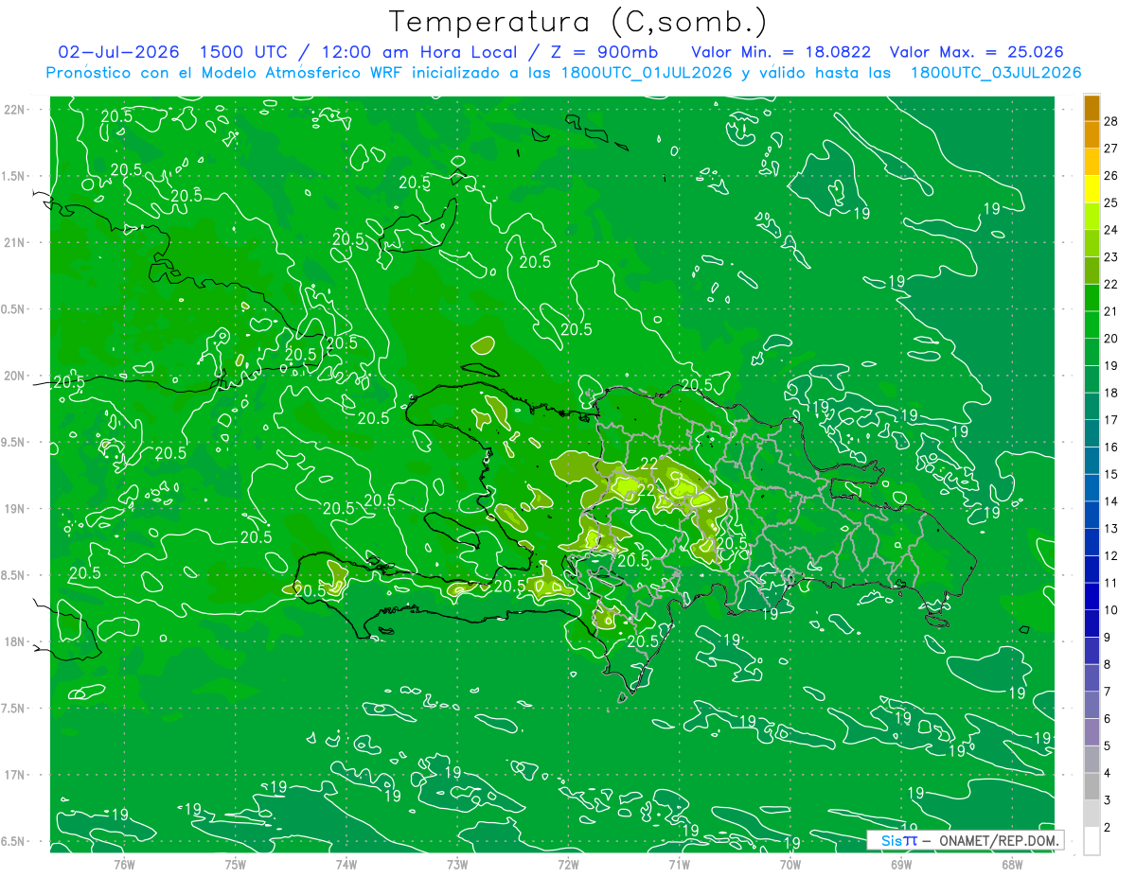Click the 75W longitude axis label
1136x877 pixels.
236,864
